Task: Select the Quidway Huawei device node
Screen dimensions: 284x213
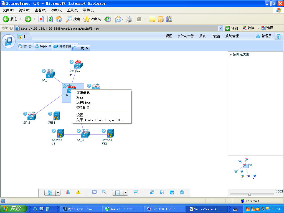Action: (x=78, y=64)
